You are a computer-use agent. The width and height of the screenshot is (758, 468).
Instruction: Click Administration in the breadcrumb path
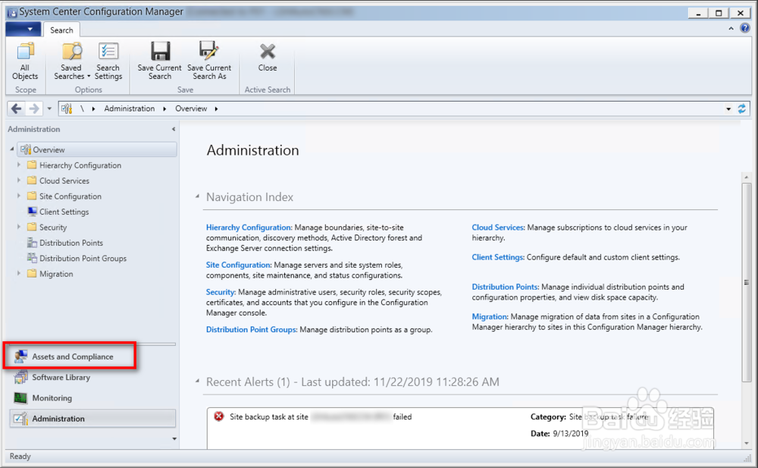point(129,108)
